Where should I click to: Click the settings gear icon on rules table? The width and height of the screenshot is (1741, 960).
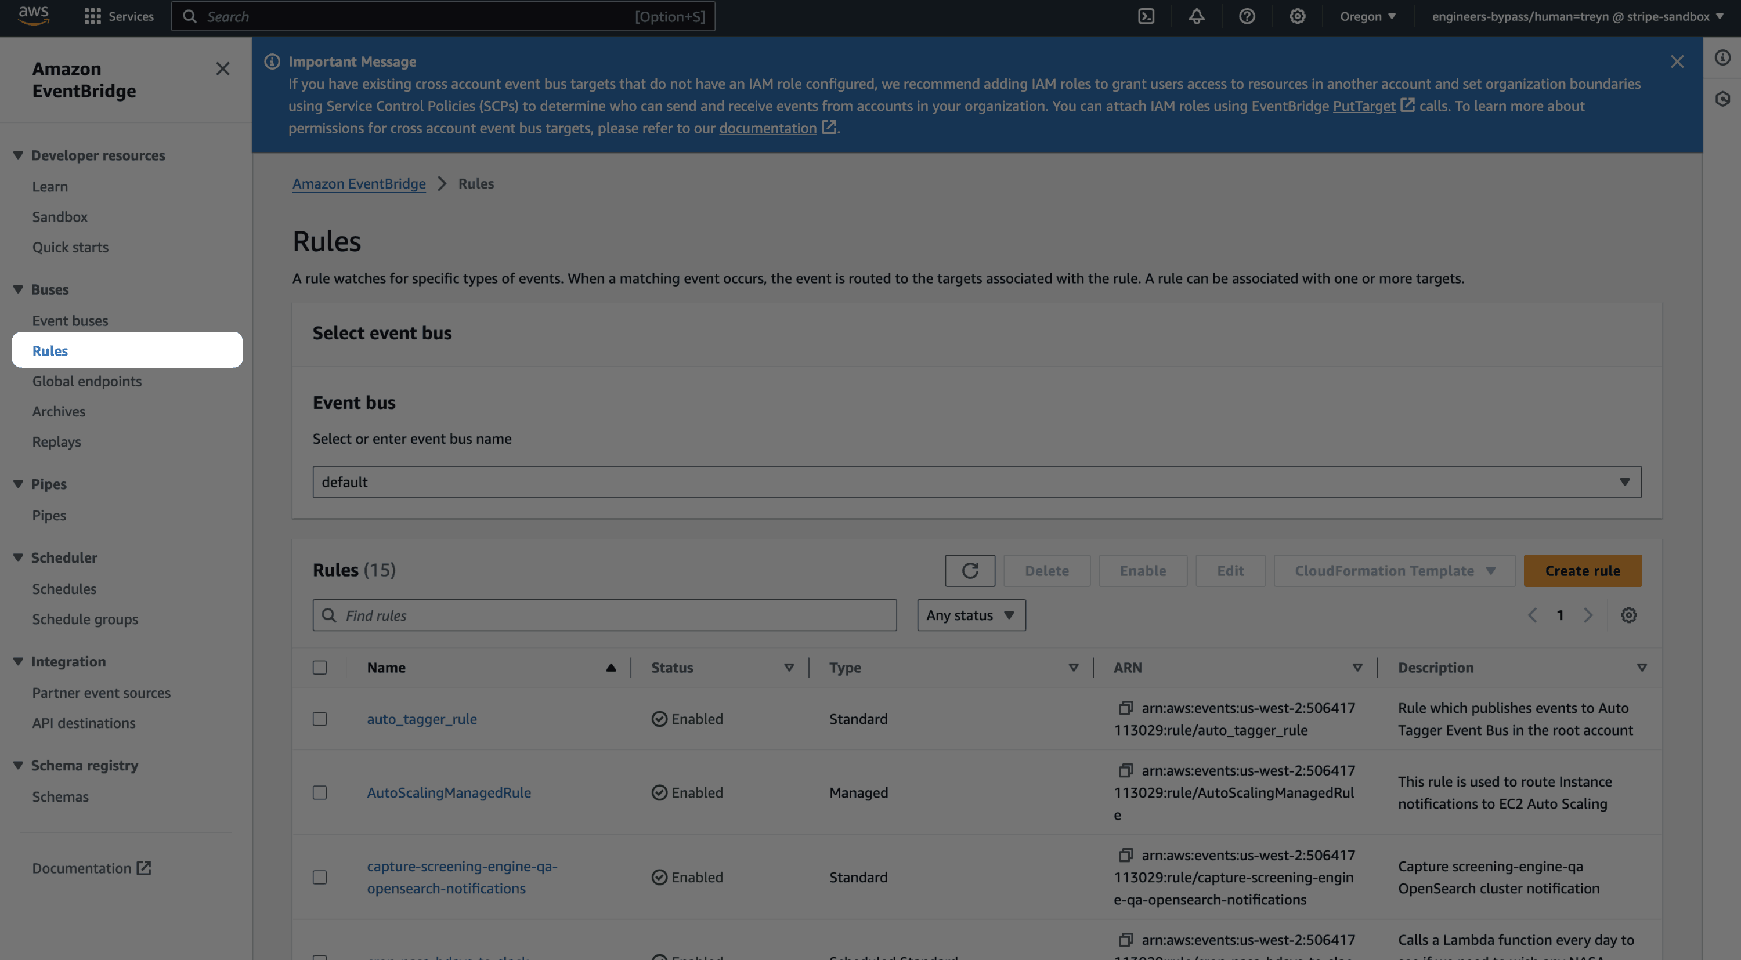(x=1628, y=615)
